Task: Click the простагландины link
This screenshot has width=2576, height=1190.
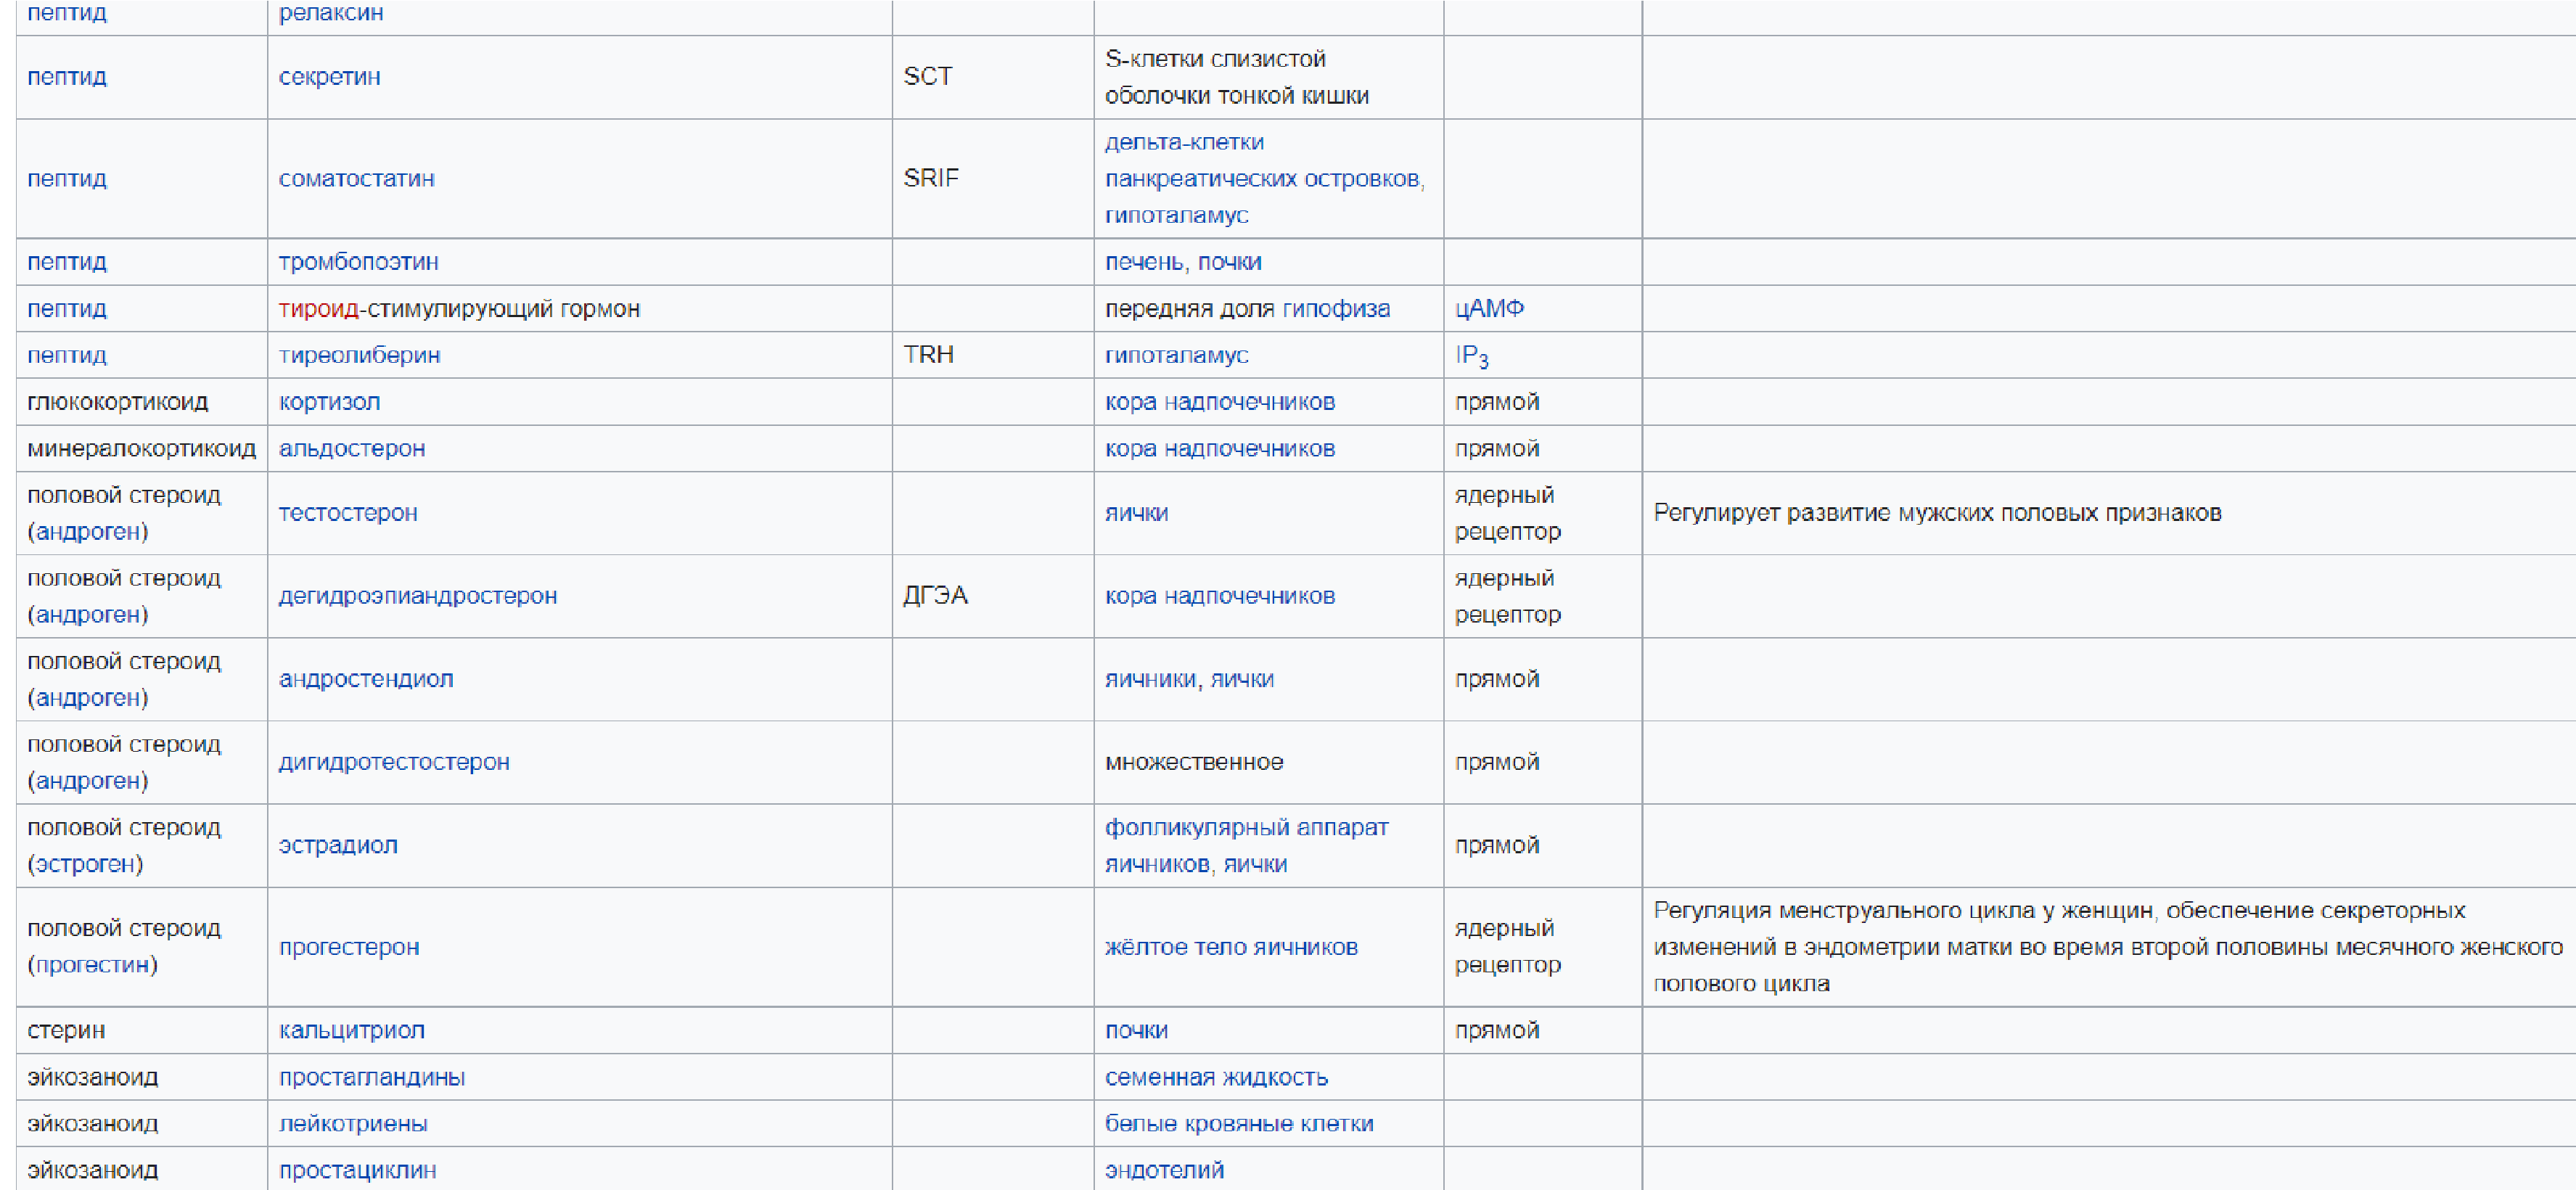Action: (371, 1078)
